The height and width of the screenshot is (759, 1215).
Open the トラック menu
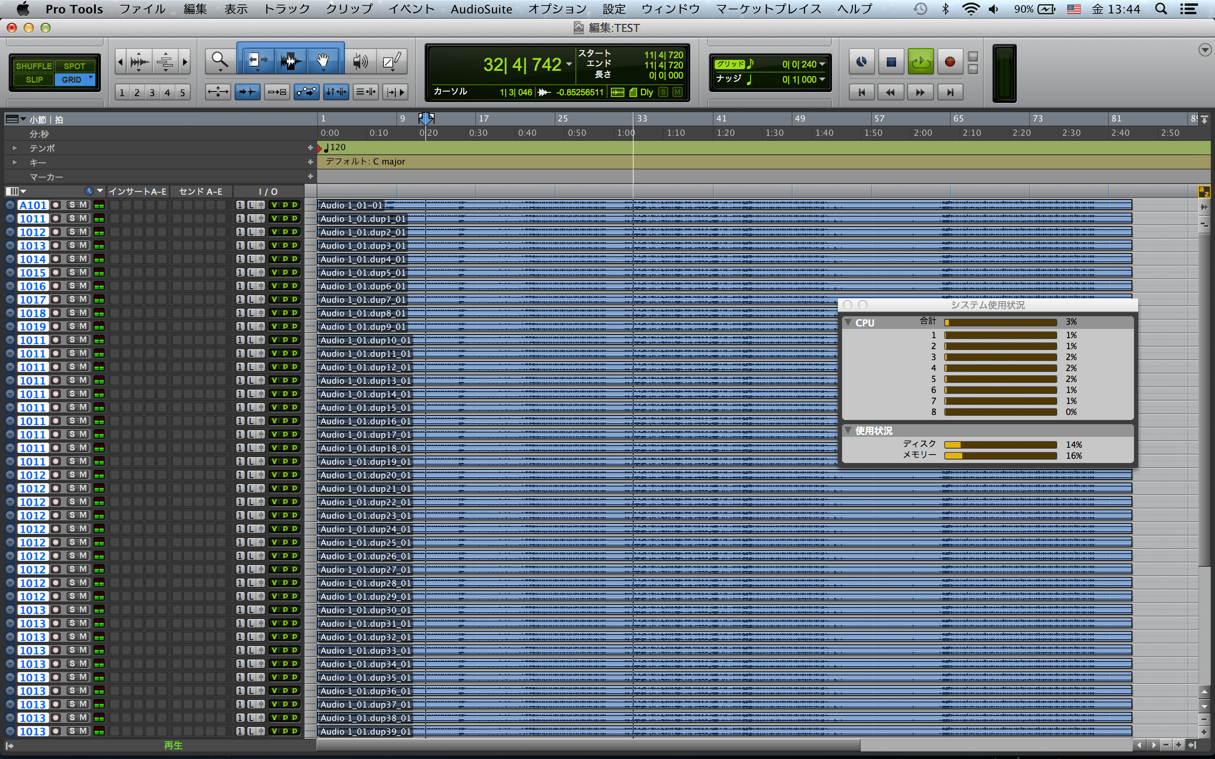(x=287, y=9)
